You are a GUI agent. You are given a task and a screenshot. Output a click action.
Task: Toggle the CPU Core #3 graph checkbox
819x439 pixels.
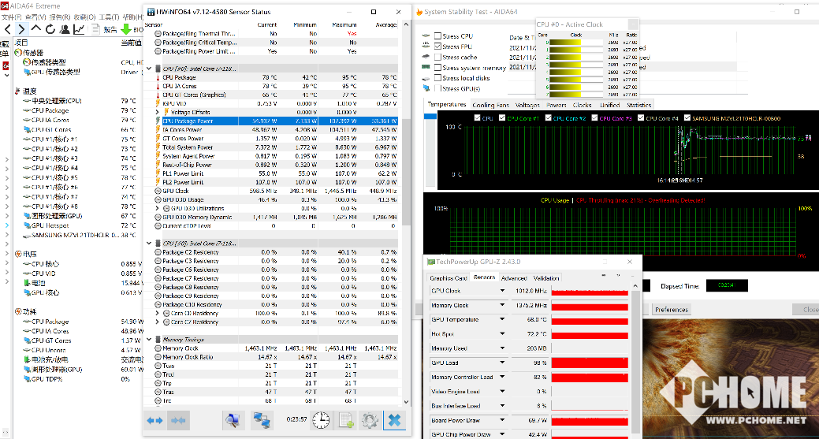point(594,118)
